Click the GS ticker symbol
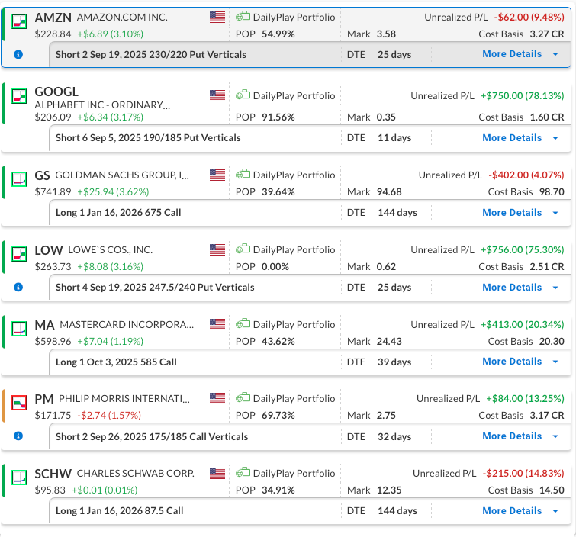 [x=42, y=175]
